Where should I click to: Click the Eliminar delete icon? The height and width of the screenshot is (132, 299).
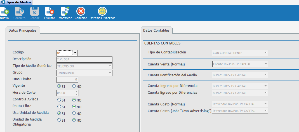point(50,11)
